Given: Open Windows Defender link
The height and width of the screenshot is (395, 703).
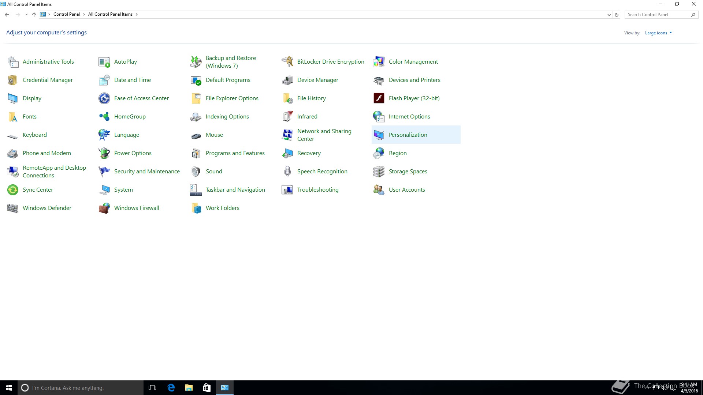Looking at the screenshot, I should click(x=47, y=208).
